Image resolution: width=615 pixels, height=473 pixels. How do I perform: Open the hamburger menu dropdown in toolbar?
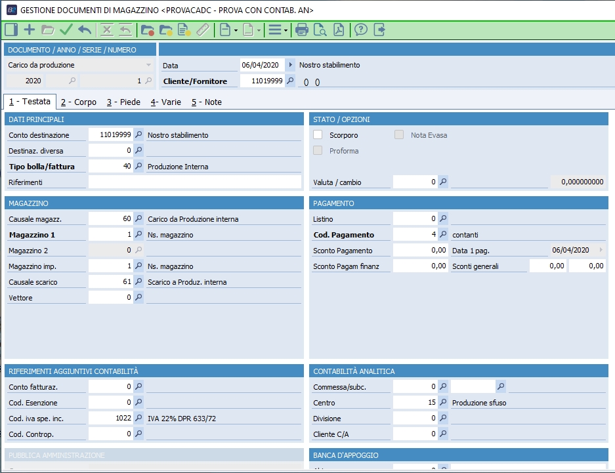coord(278,30)
